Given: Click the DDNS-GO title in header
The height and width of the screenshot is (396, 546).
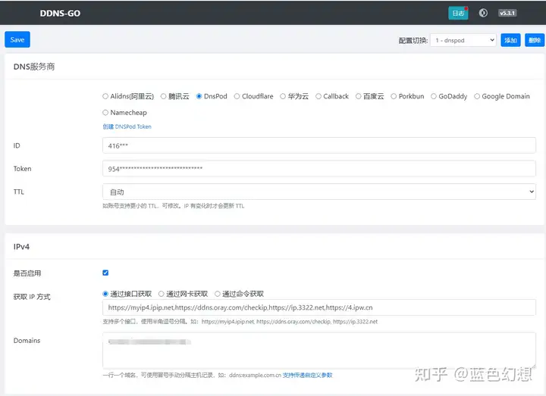Looking at the screenshot, I should (60, 13).
